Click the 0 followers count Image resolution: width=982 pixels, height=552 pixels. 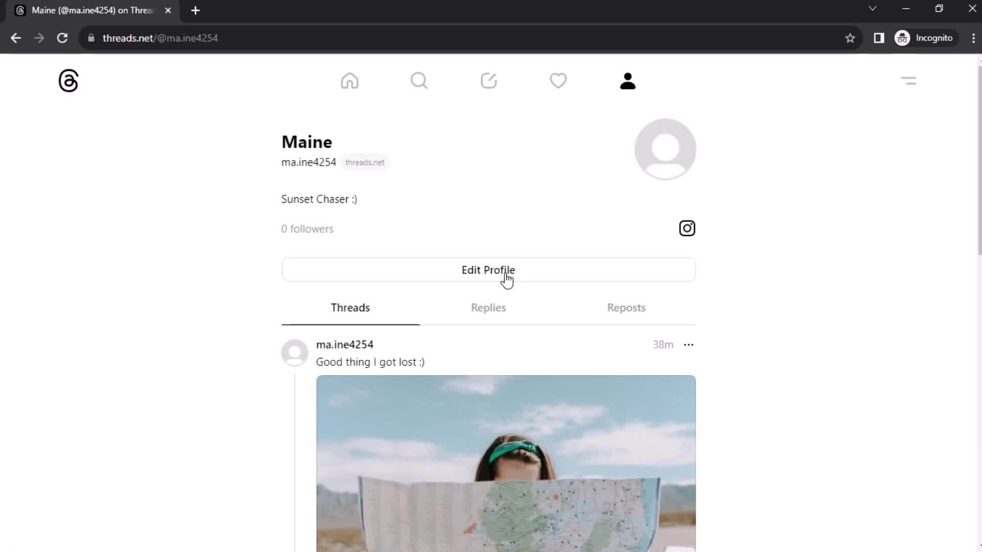pyautogui.click(x=307, y=228)
